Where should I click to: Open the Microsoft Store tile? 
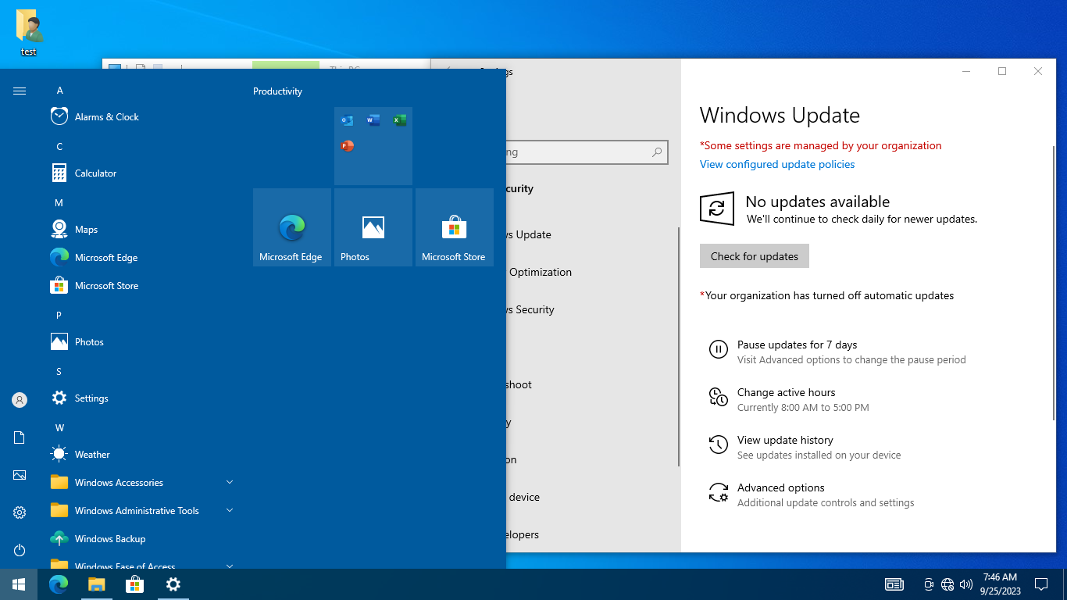pyautogui.click(x=455, y=227)
